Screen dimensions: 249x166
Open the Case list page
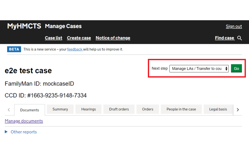pyautogui.click(x=53, y=38)
